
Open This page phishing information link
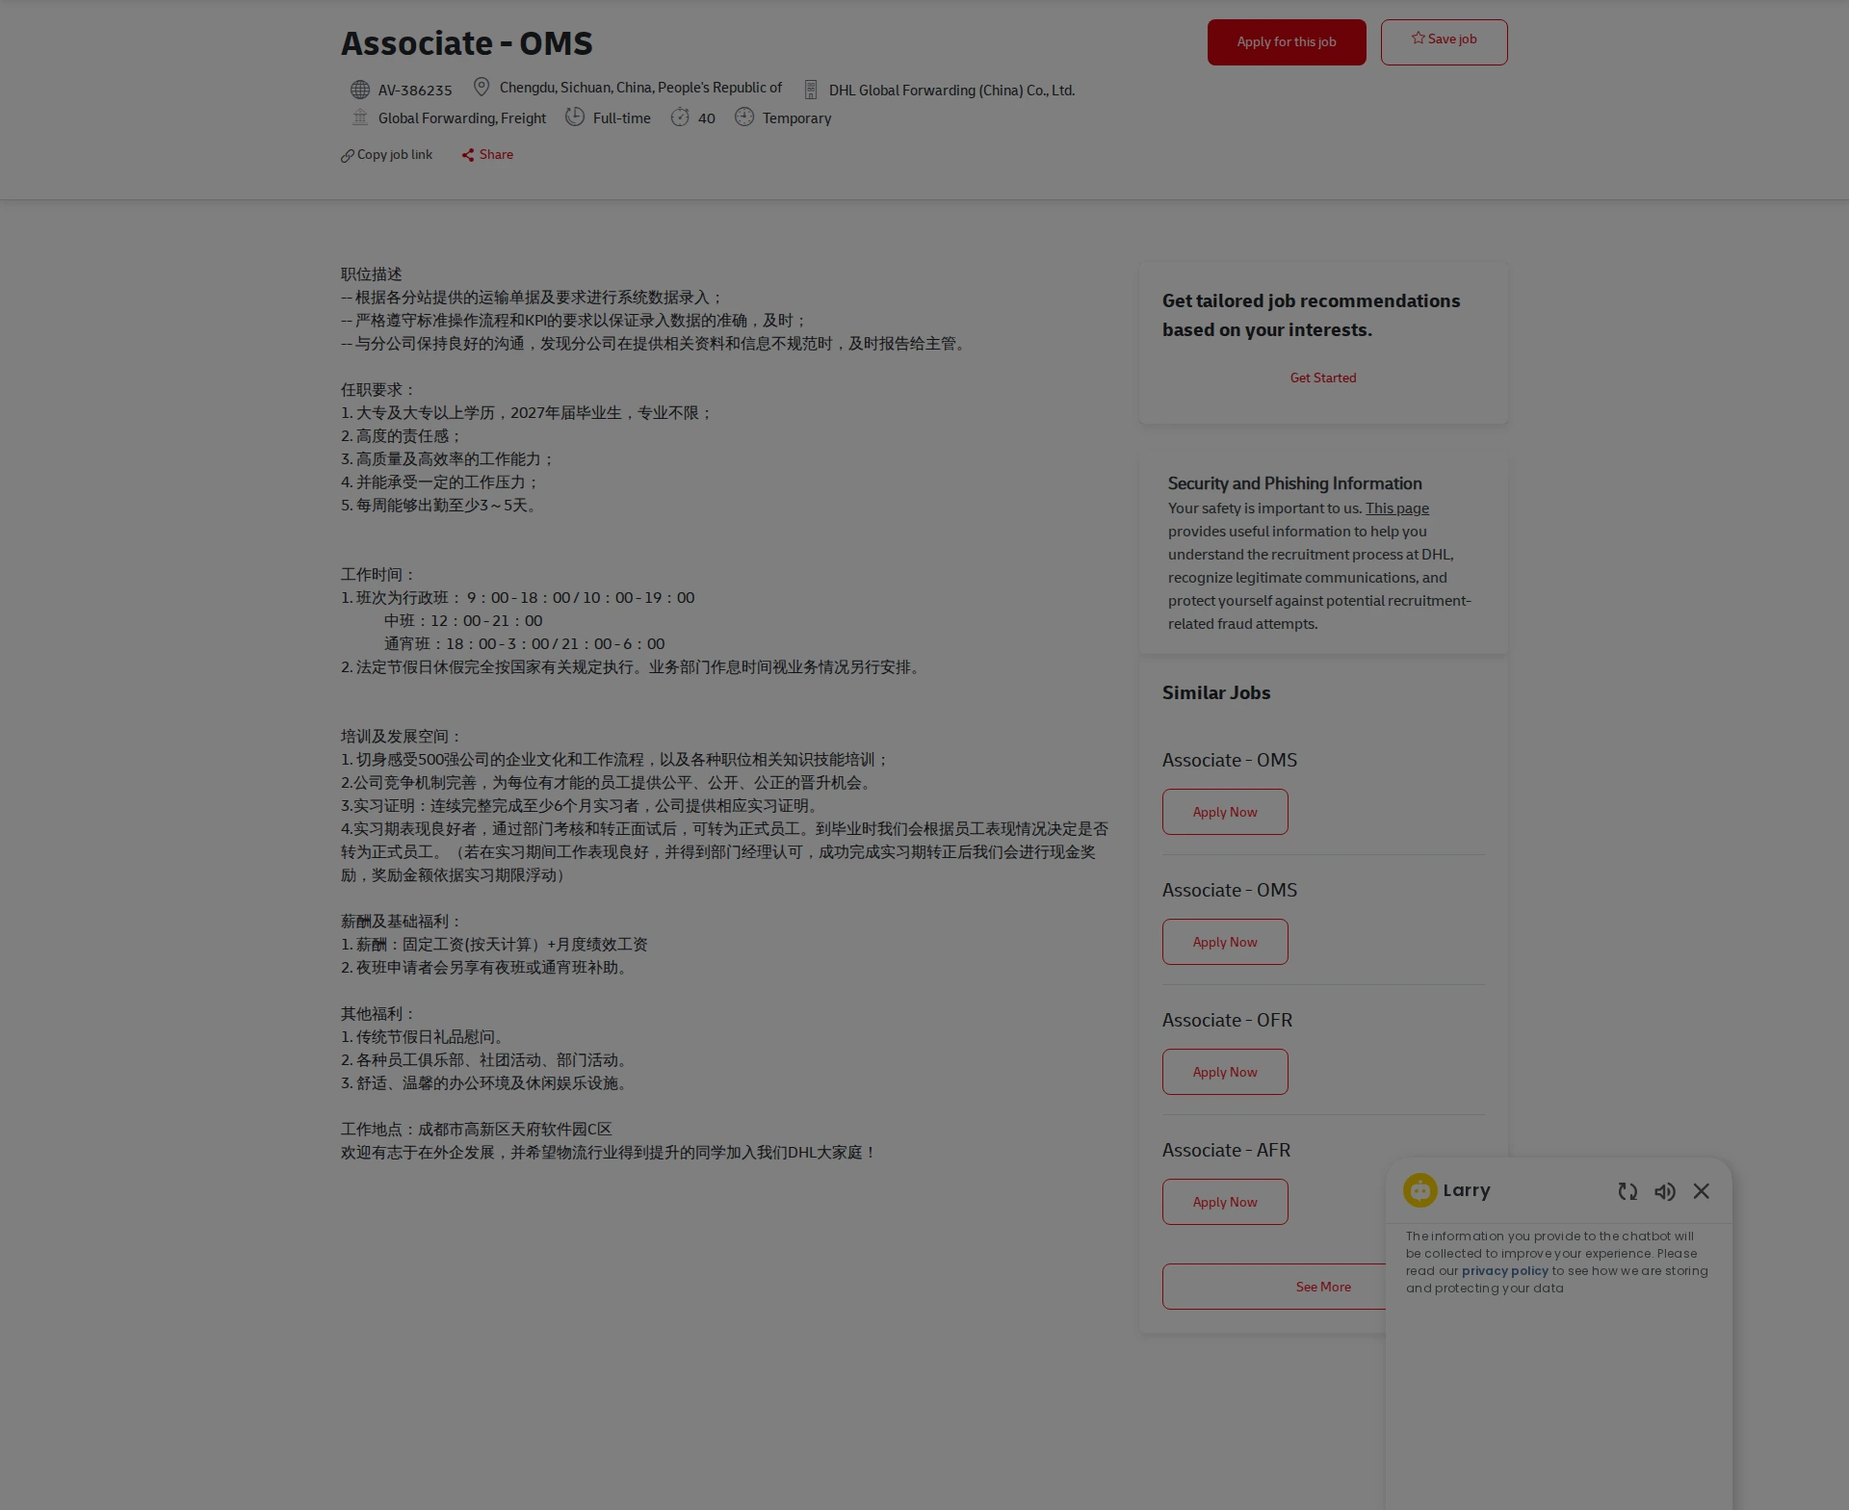tap(1396, 508)
